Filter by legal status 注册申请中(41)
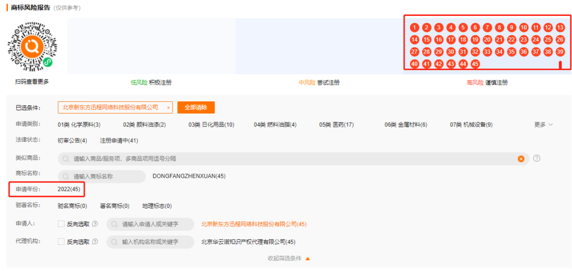This screenshot has height=271, width=572. pyautogui.click(x=119, y=141)
